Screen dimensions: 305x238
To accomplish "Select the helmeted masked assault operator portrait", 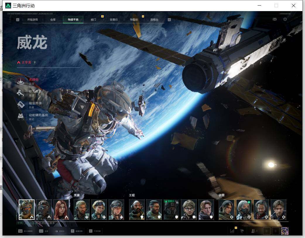I will point(27,210).
